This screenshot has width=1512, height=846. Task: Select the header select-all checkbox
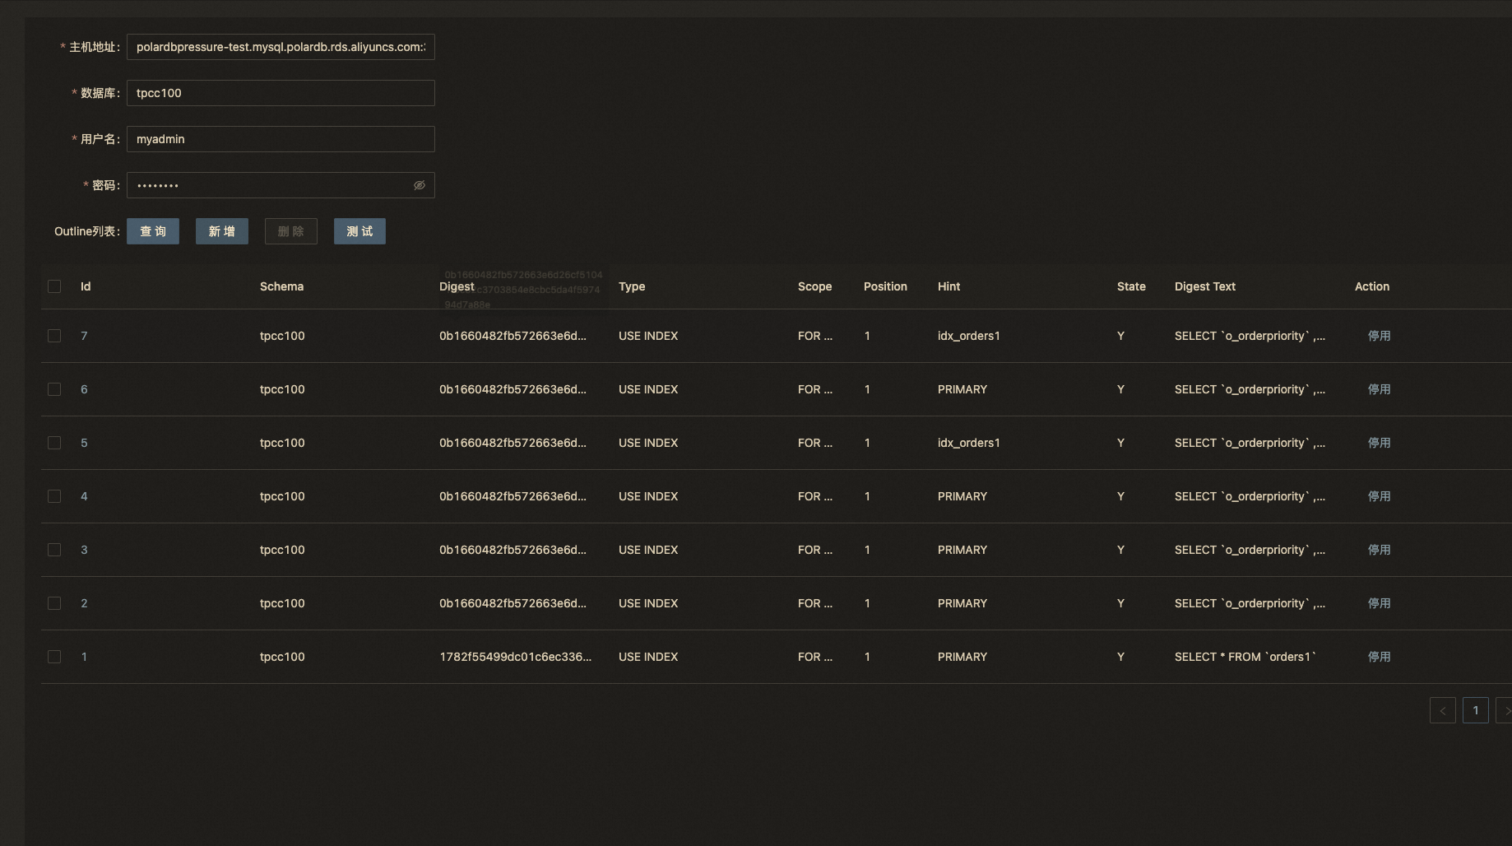click(x=54, y=286)
